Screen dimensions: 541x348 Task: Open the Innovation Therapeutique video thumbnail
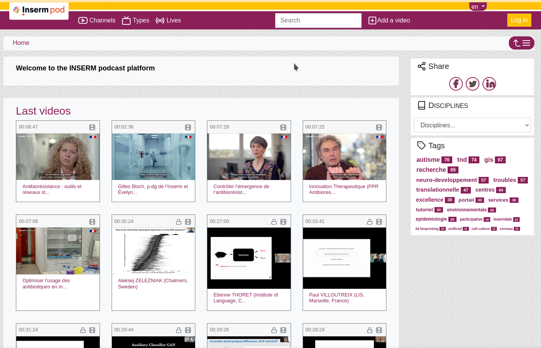(344, 157)
